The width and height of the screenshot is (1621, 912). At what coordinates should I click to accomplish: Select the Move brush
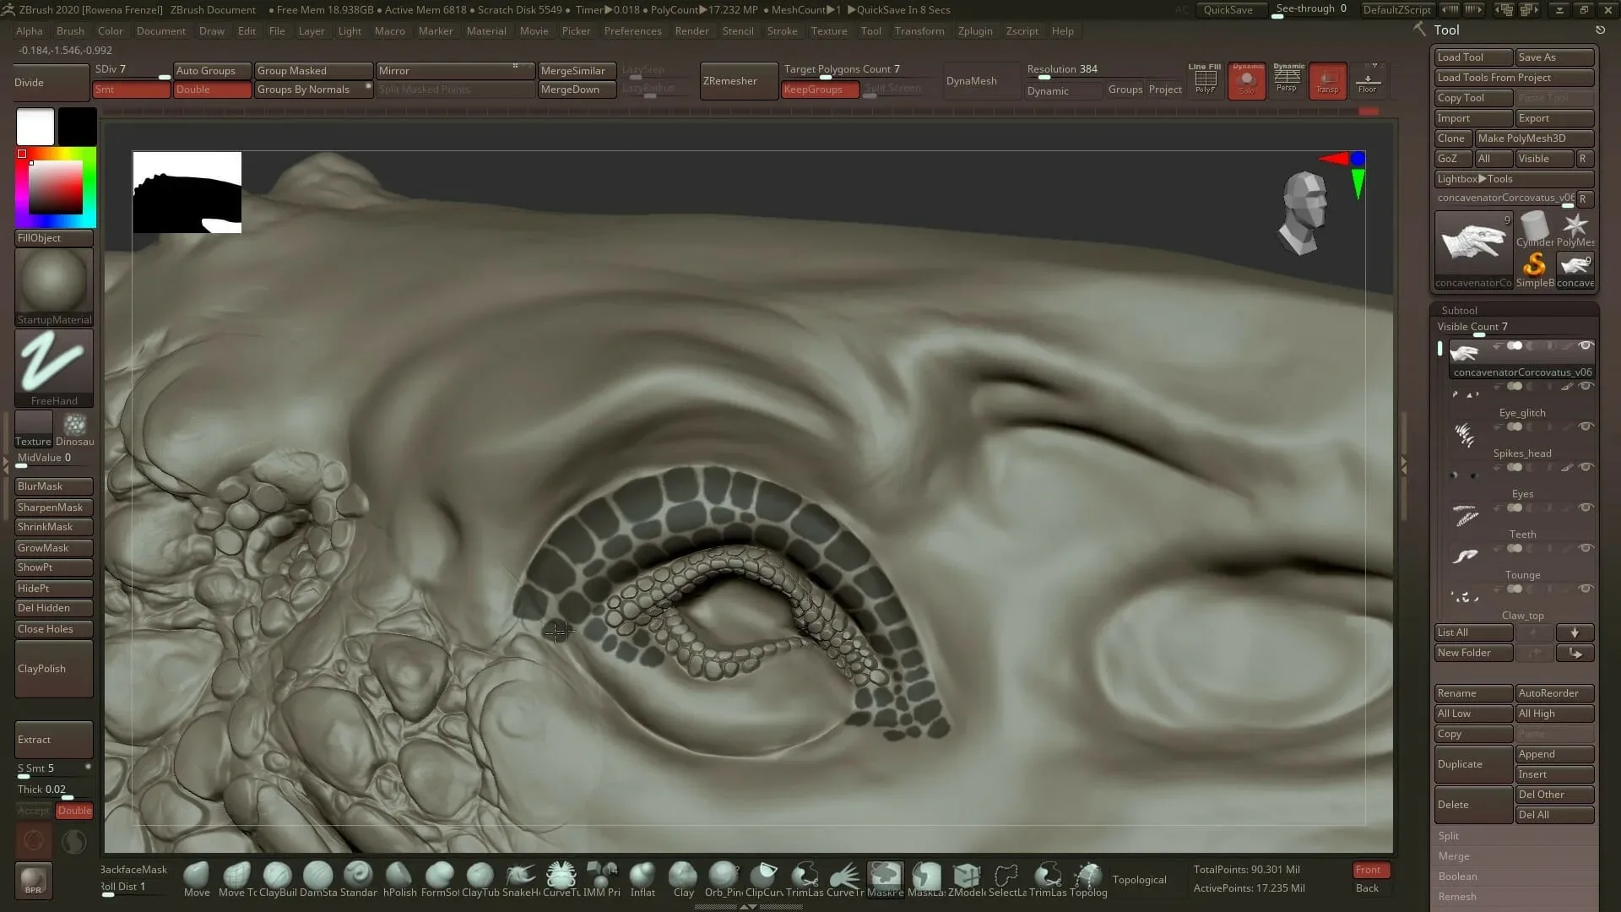click(197, 874)
